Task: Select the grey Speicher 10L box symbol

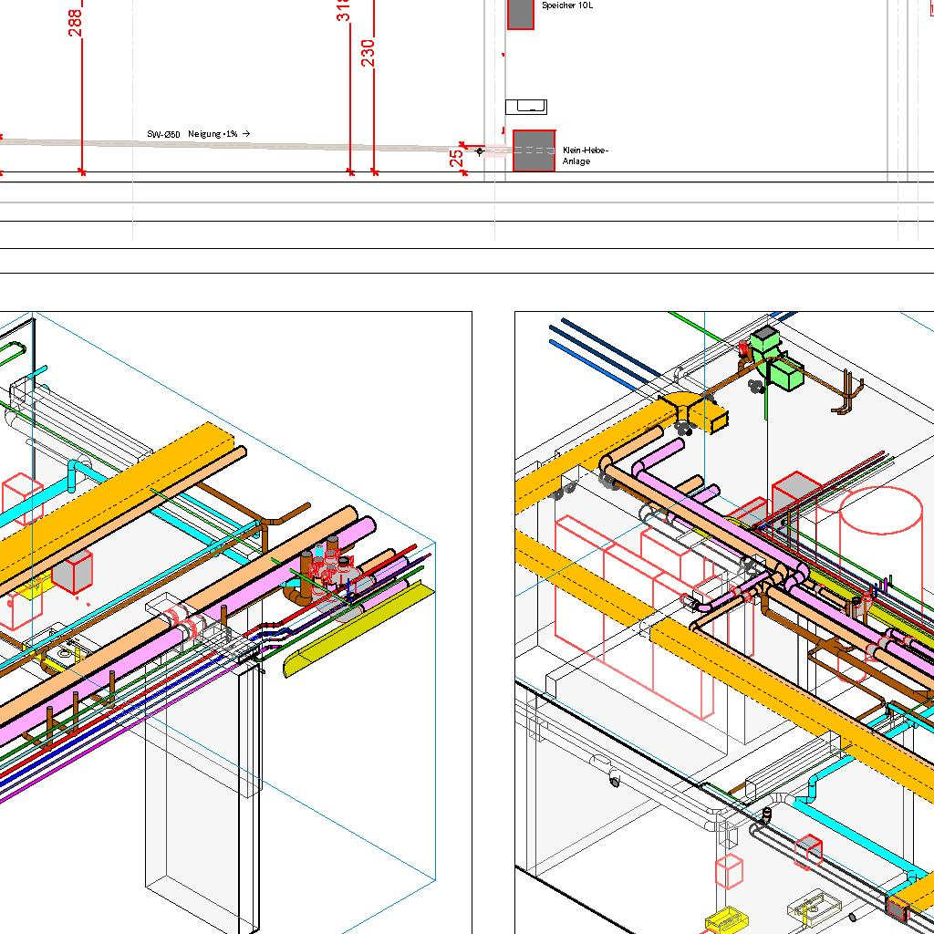Action: coord(520,13)
